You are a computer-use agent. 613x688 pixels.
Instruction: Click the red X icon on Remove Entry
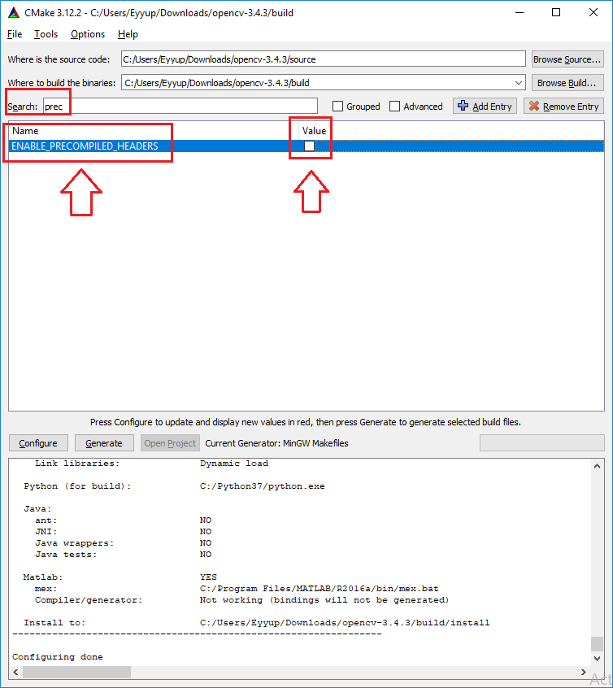[533, 106]
